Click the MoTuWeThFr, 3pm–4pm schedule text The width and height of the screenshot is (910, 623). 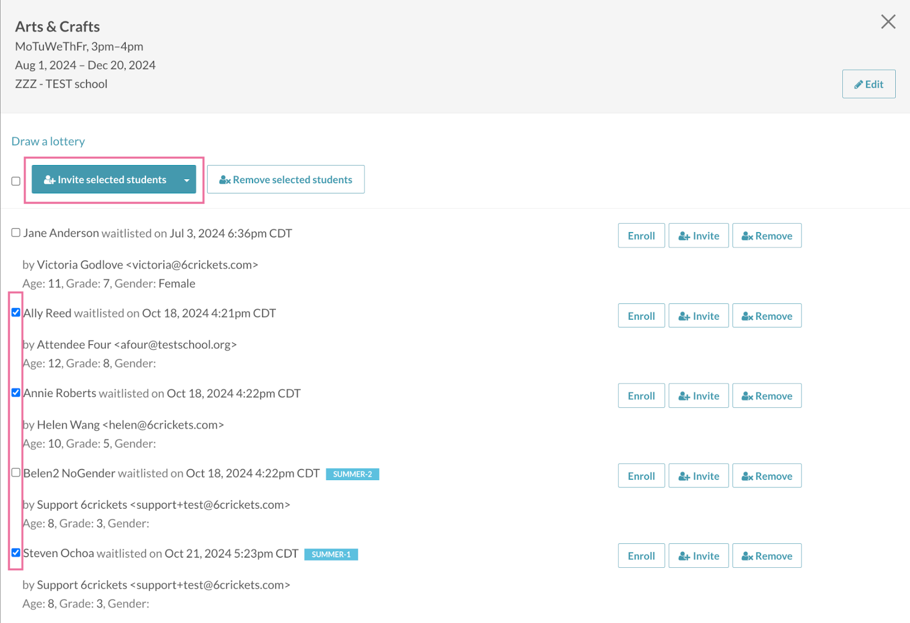[x=79, y=46]
